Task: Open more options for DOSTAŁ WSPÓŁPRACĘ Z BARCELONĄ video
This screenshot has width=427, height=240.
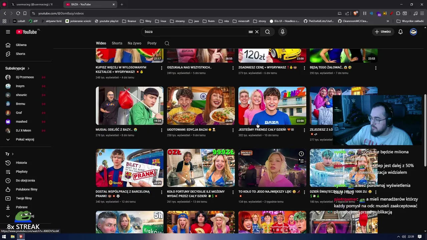Action: 162,192
